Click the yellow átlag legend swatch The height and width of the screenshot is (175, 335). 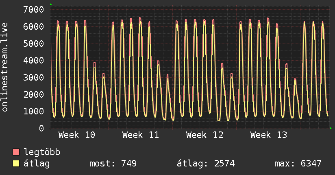click(x=16, y=164)
